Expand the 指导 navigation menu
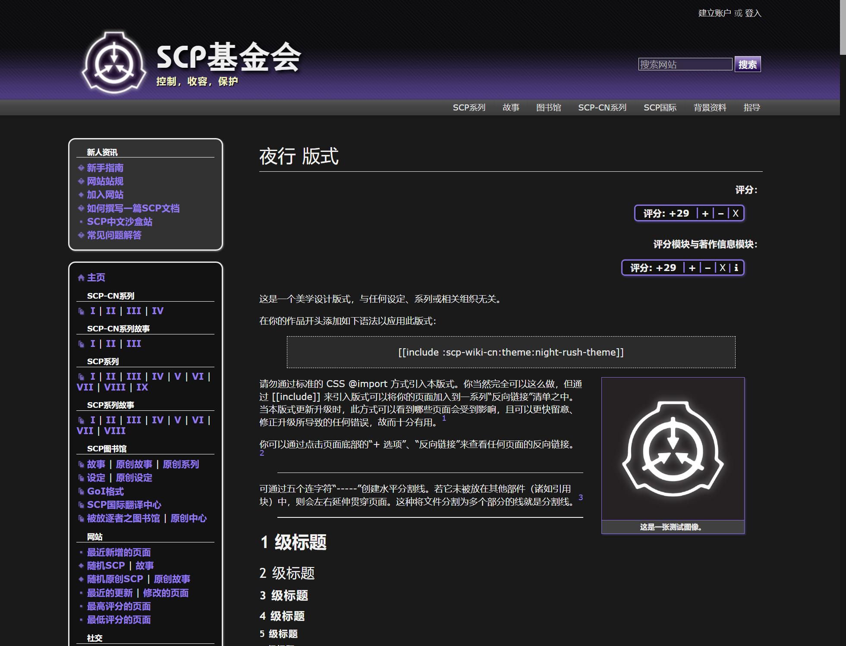Screen dimensions: 846x646 752,107
